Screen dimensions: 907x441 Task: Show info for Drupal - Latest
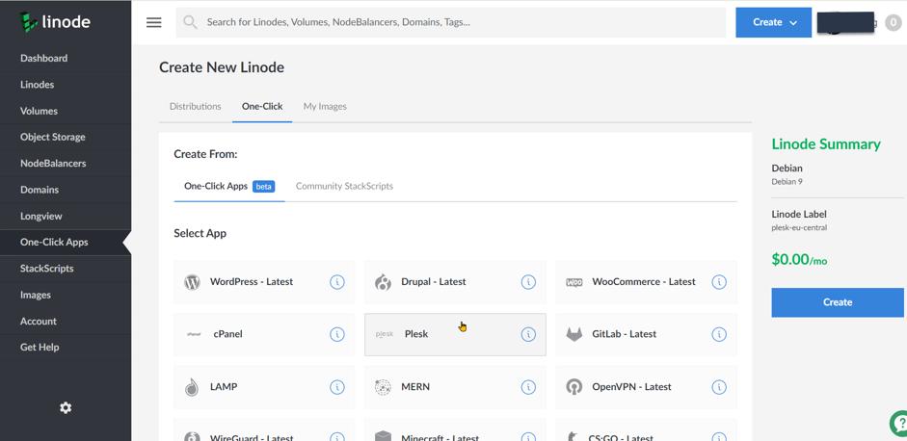pyautogui.click(x=528, y=282)
